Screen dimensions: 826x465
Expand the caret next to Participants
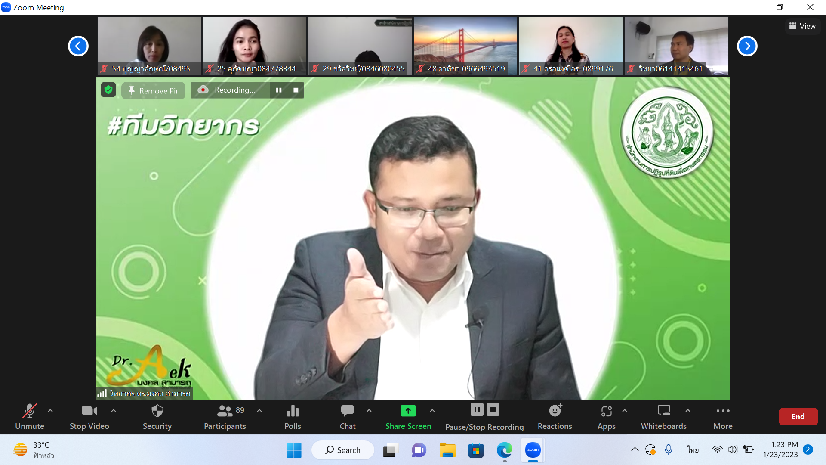coord(259,411)
